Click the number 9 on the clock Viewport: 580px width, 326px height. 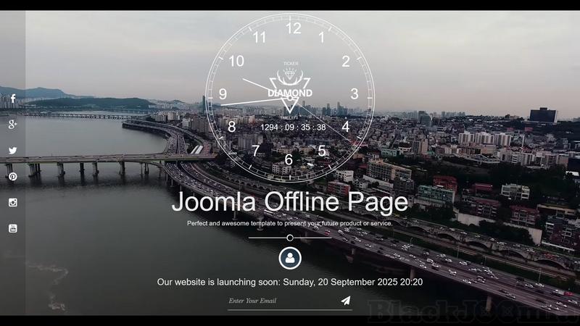[223, 94]
